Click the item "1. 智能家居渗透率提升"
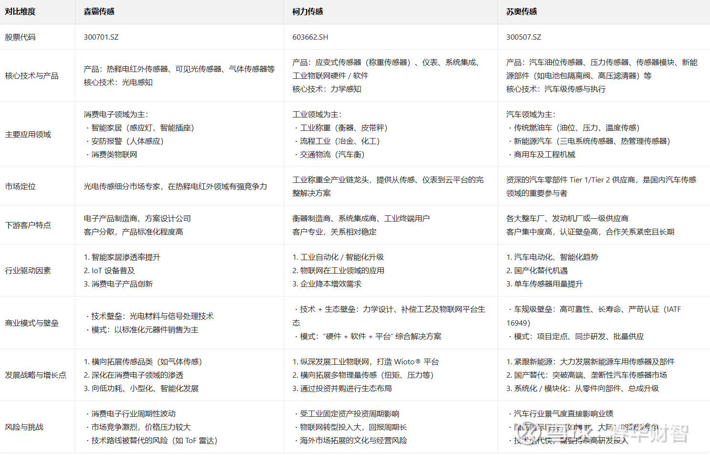This screenshot has height=455, width=710. coord(122,257)
